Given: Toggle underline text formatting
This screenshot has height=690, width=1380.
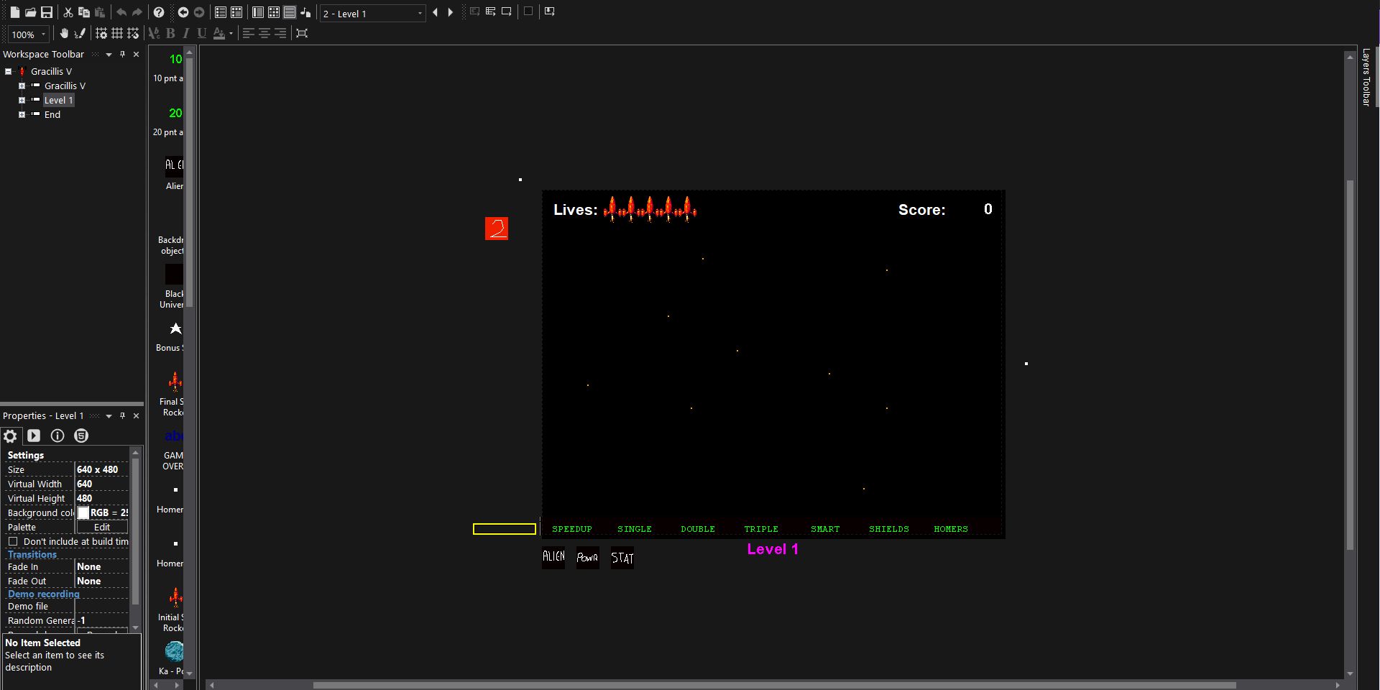Looking at the screenshot, I should 201,34.
